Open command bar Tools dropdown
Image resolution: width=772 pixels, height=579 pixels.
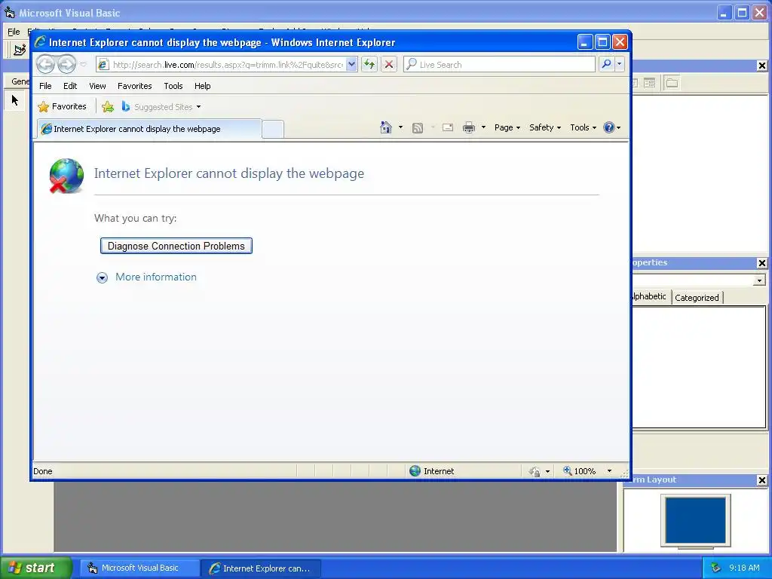coord(583,127)
